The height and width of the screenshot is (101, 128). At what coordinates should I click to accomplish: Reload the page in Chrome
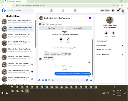9,5
